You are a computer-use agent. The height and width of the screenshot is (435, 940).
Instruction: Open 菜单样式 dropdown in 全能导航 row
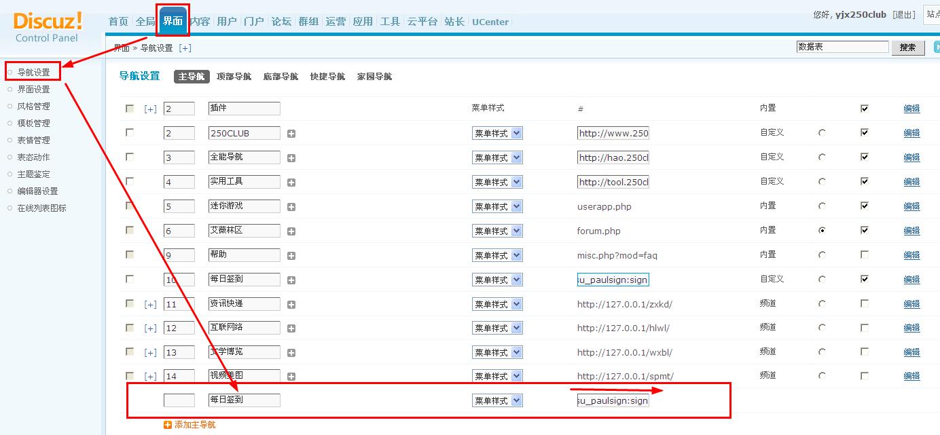pyautogui.click(x=497, y=158)
